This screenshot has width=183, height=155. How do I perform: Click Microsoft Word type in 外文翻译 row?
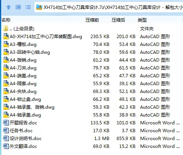(160, 146)
